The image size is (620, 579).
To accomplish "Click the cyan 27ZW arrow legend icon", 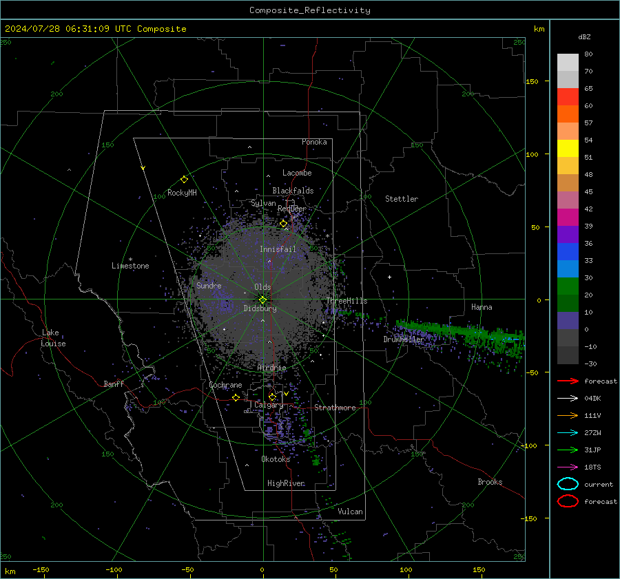I will (568, 433).
